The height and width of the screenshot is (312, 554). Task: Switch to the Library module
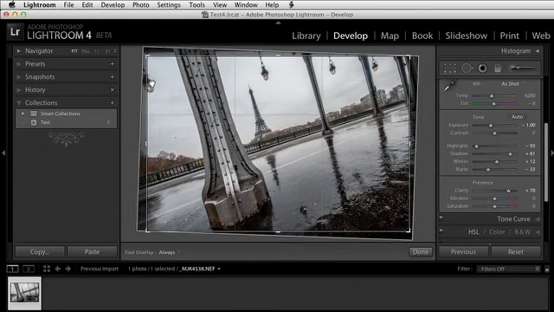click(x=306, y=36)
